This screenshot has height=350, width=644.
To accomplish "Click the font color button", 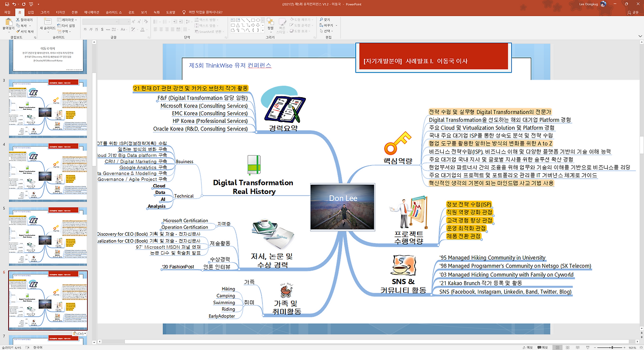I will [142, 29].
